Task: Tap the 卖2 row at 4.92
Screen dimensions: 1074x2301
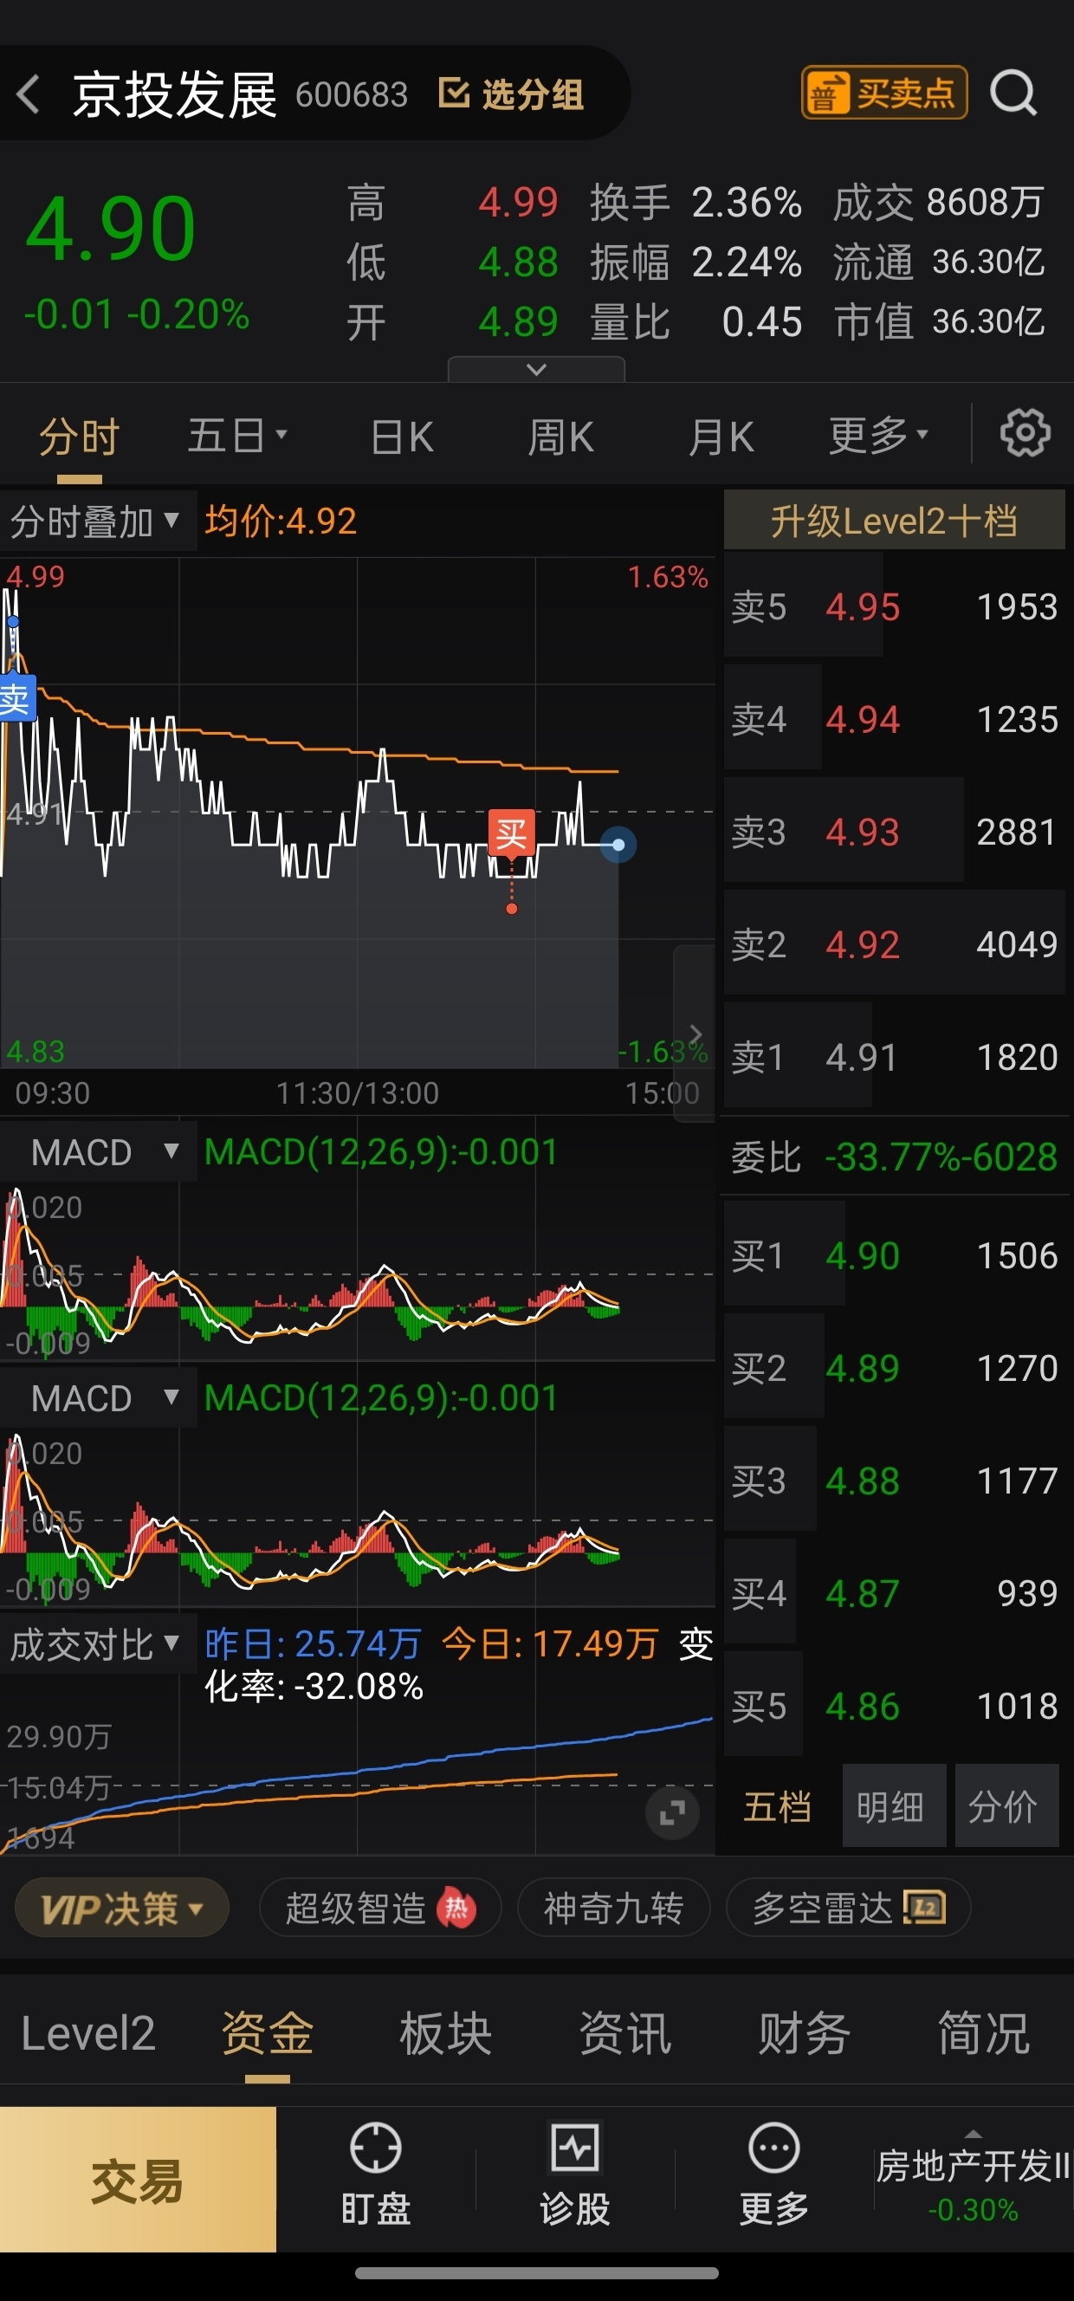Action: click(896, 944)
